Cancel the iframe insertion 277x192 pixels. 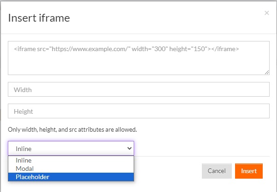coord(217,171)
